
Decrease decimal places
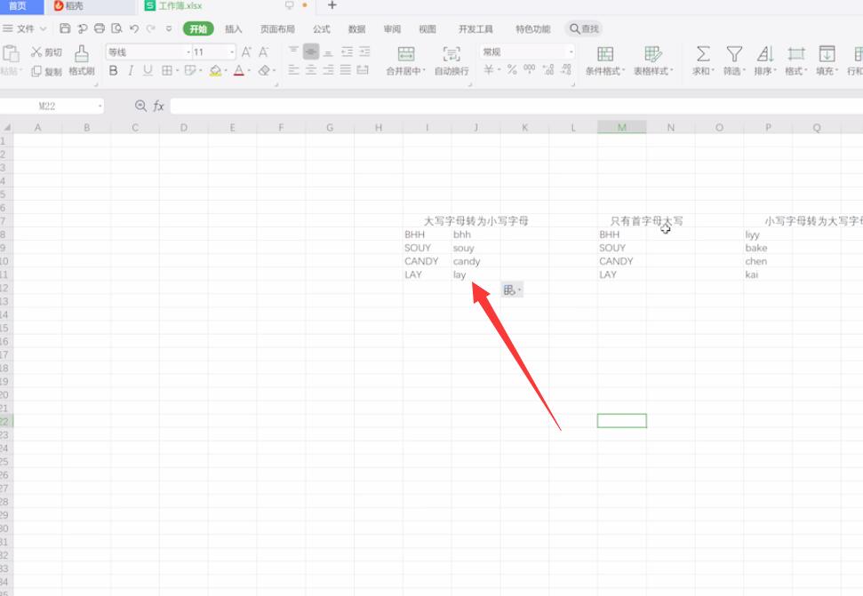566,70
